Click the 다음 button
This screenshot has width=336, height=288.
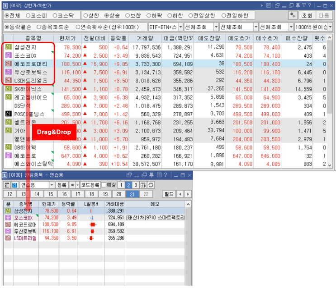[x=324, y=15]
